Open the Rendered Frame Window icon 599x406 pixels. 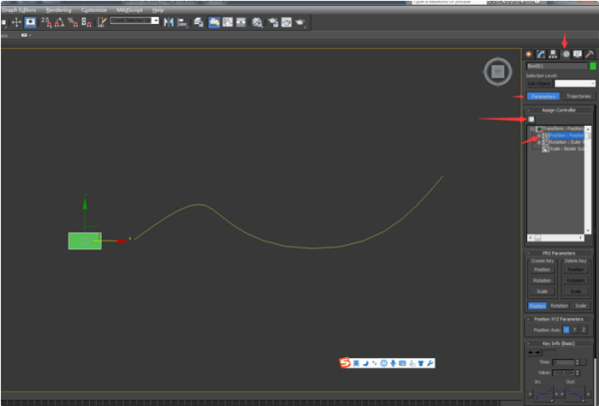287,23
